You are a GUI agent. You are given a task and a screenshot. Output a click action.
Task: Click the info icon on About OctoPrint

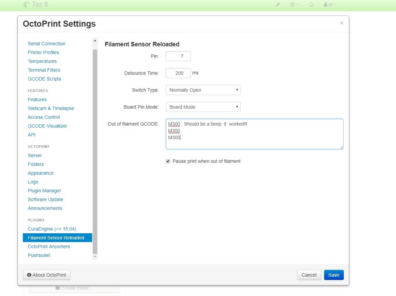[29, 275]
